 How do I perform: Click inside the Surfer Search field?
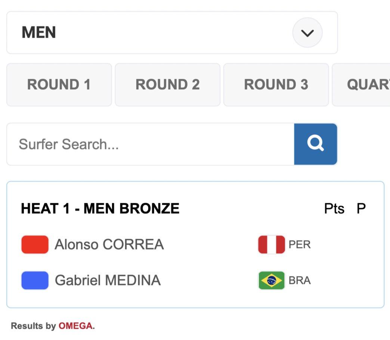pyautogui.click(x=149, y=144)
